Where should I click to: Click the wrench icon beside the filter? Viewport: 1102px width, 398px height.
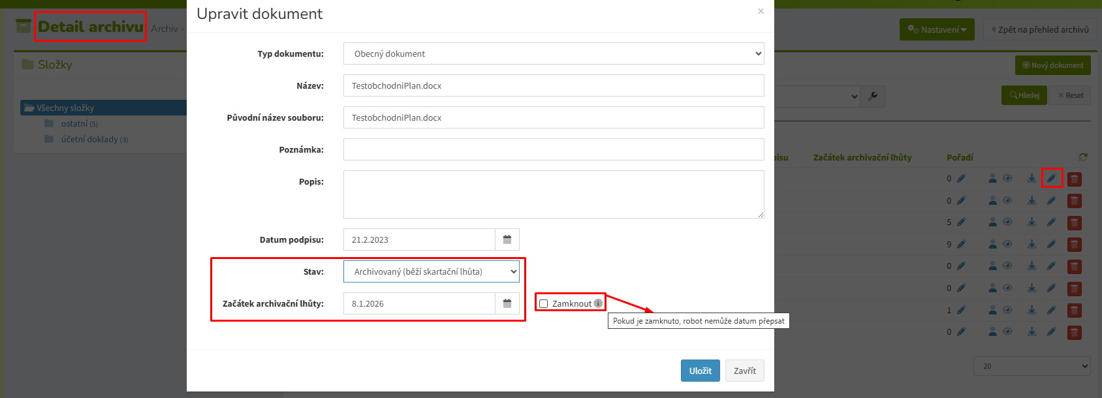[x=873, y=96]
